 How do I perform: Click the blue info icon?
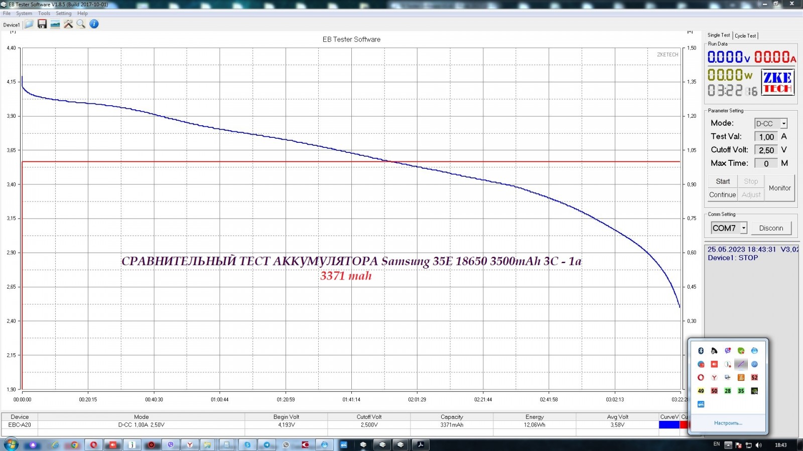coord(94,24)
